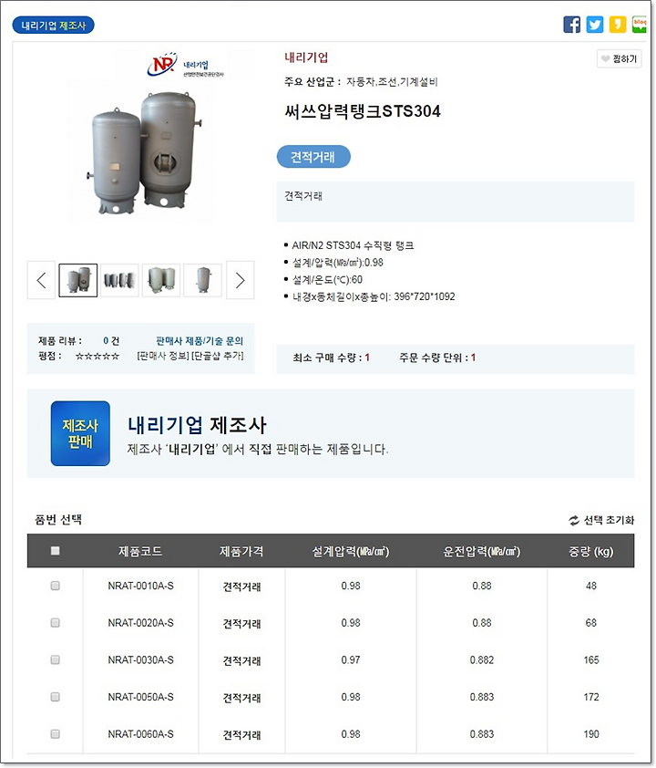Click product code NRAT-0050A-S
Image resolution: width=656 pixels, height=768 pixels.
click(x=141, y=697)
